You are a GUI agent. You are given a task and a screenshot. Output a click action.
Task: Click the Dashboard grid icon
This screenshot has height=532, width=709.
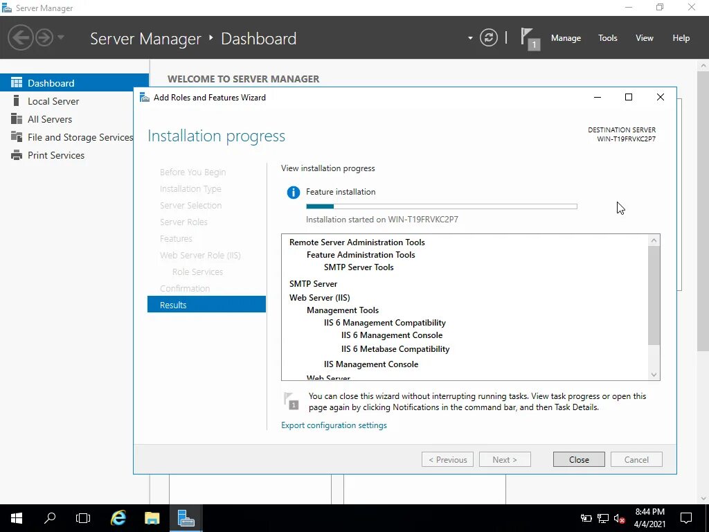[17, 82]
